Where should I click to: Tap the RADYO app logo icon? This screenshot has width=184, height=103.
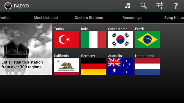point(8,6)
